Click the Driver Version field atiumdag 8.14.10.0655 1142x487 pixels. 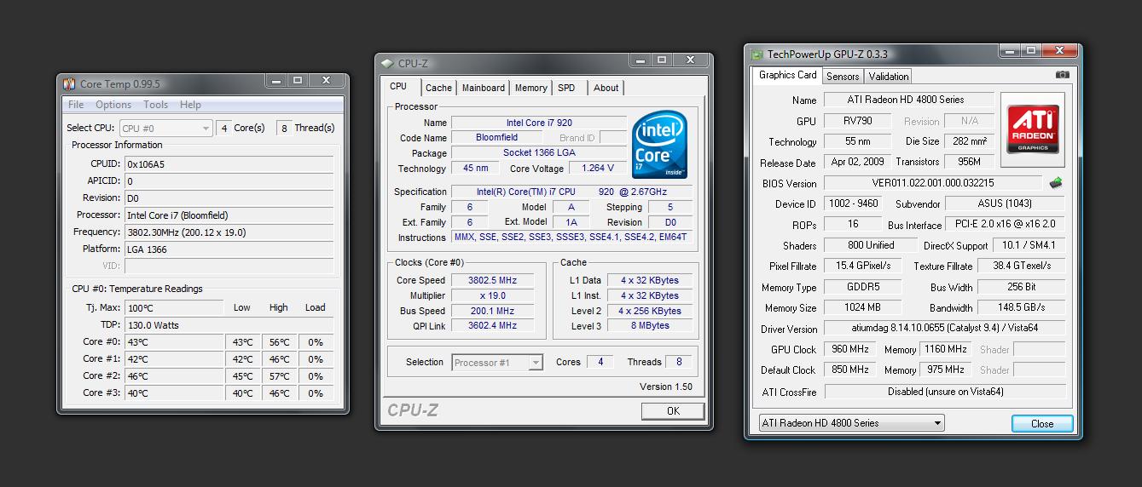(943, 329)
